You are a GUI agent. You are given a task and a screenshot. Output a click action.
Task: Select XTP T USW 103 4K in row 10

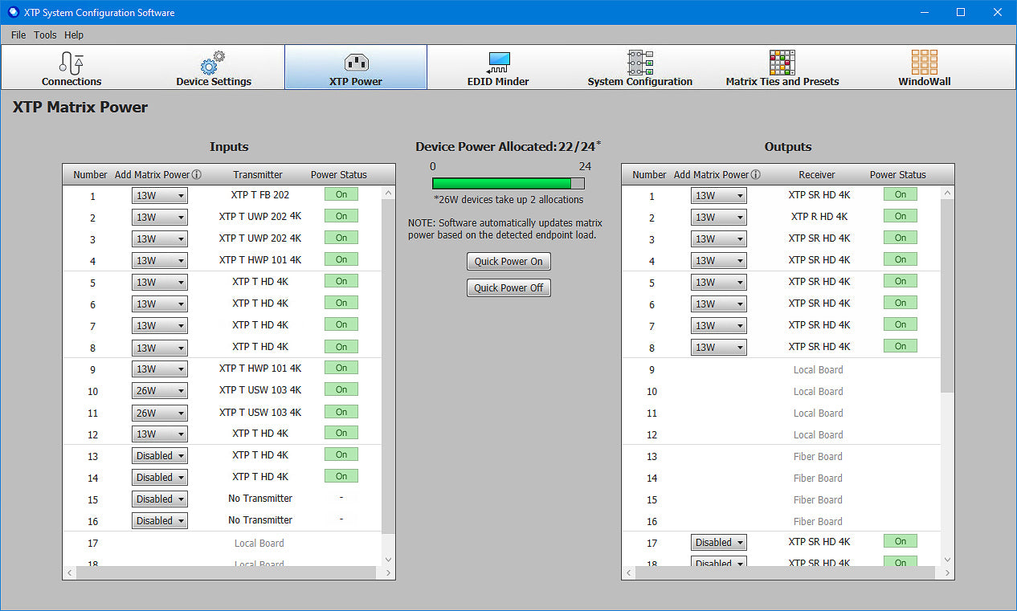(260, 389)
